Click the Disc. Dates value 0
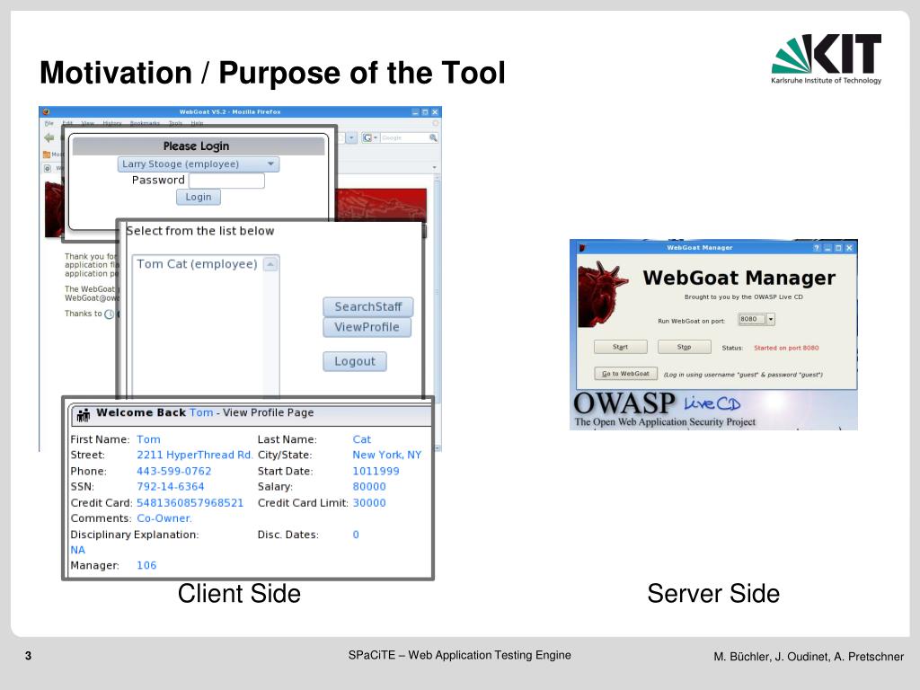 click(x=356, y=535)
